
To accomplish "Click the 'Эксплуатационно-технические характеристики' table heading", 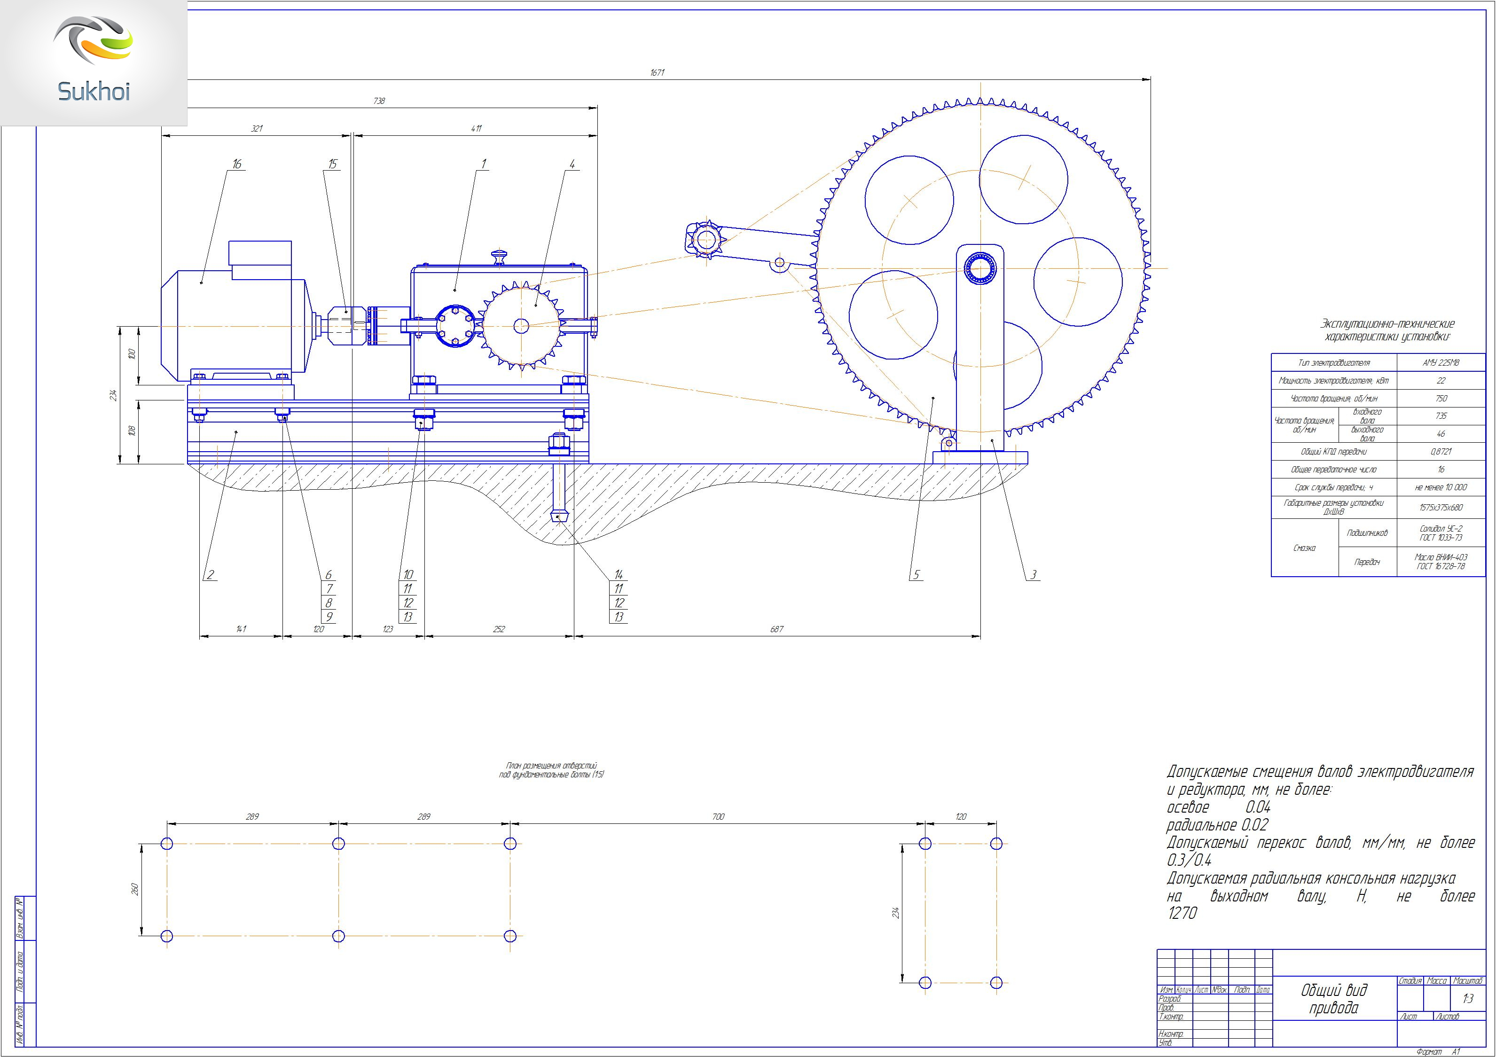I will 1387,330.
